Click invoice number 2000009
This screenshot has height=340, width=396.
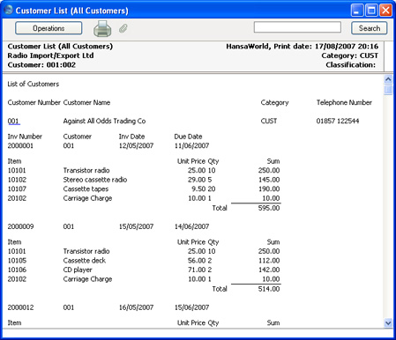20,226
